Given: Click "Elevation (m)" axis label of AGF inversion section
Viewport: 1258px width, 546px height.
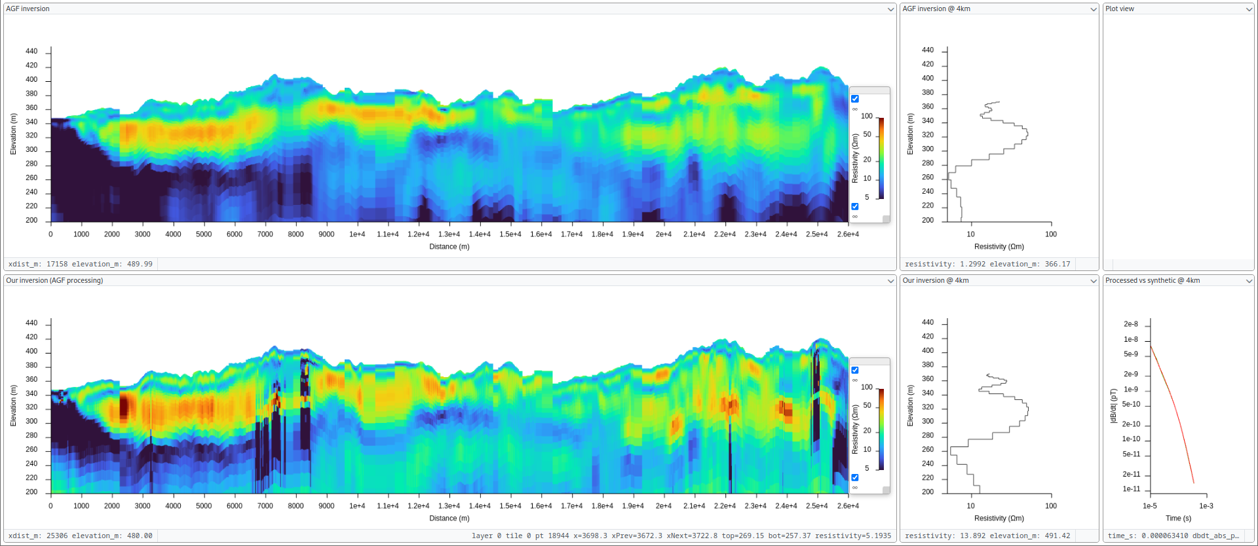Looking at the screenshot, I should [x=13, y=134].
